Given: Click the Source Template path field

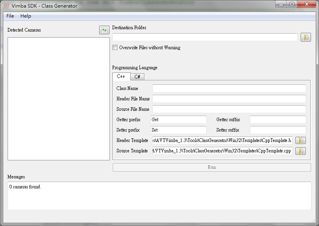Looking at the screenshot, I should click(x=222, y=151).
